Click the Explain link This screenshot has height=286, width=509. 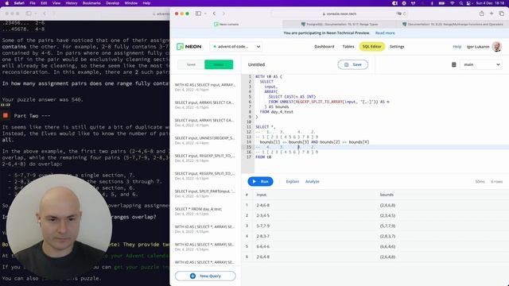coord(292,182)
